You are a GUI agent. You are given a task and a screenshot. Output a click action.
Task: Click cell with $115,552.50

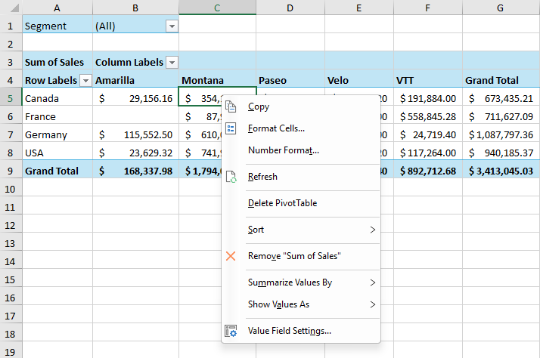pos(135,134)
